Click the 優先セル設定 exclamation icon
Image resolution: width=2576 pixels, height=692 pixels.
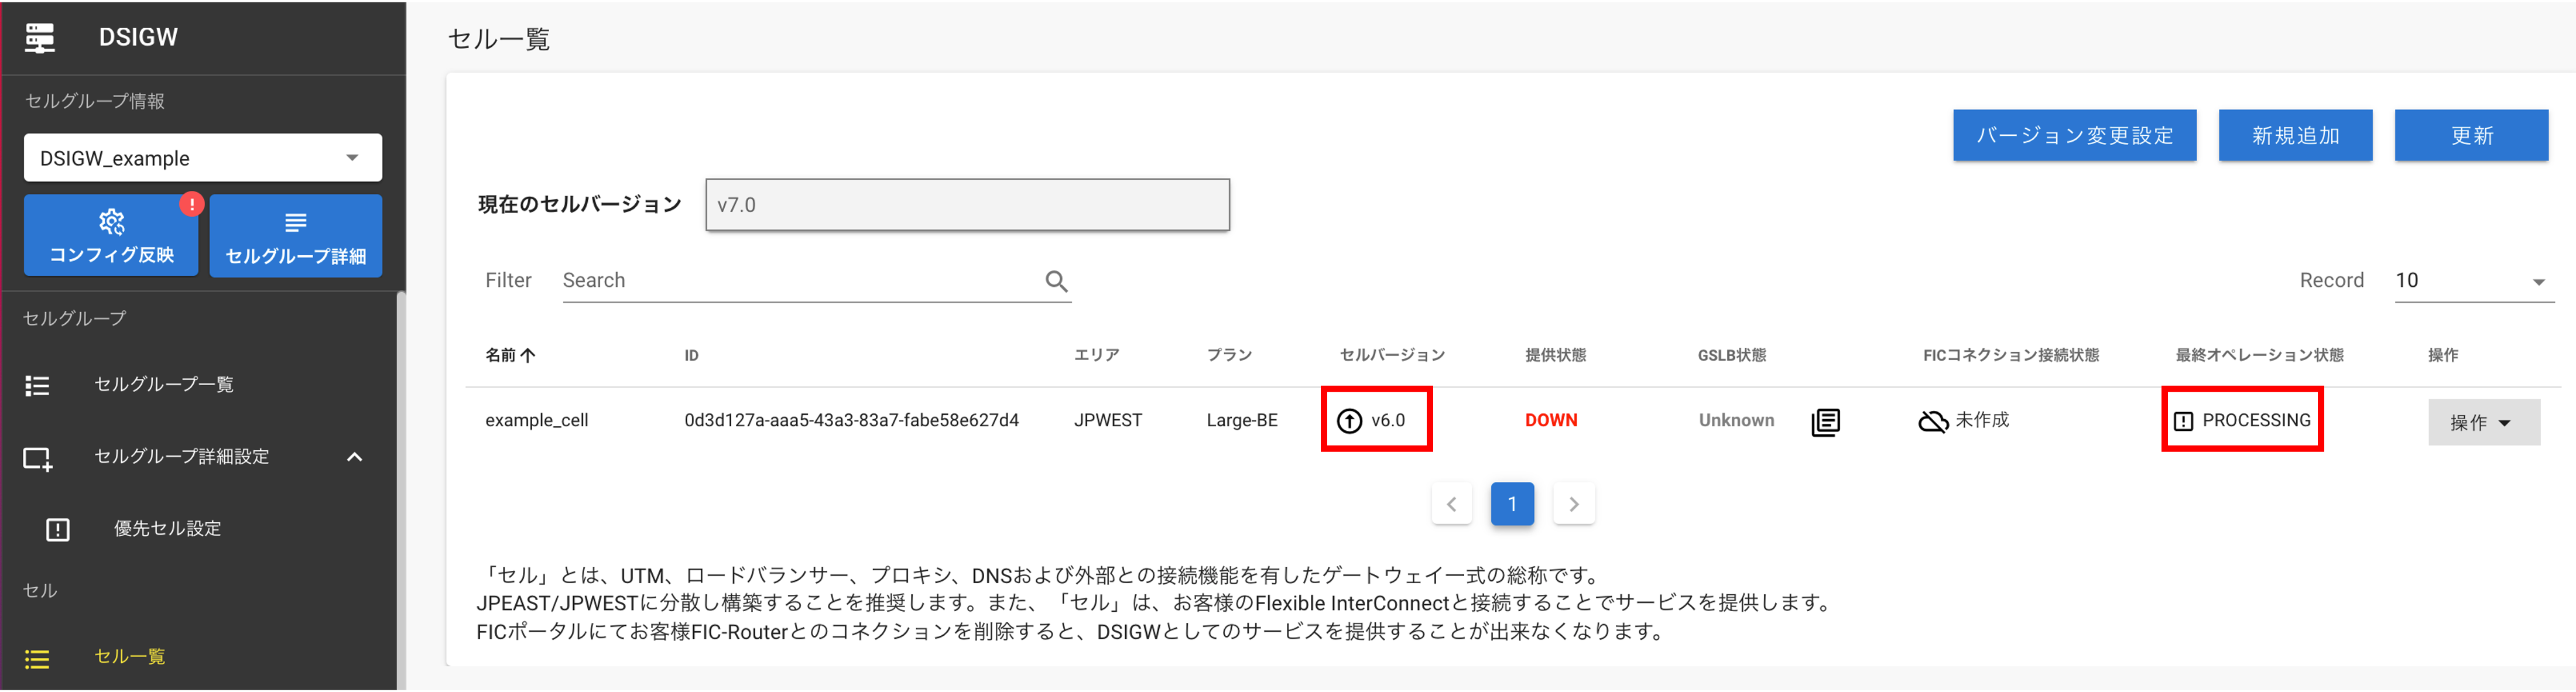click(58, 529)
